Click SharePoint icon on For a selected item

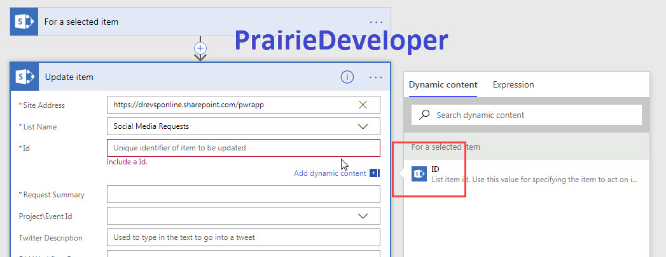(24, 22)
